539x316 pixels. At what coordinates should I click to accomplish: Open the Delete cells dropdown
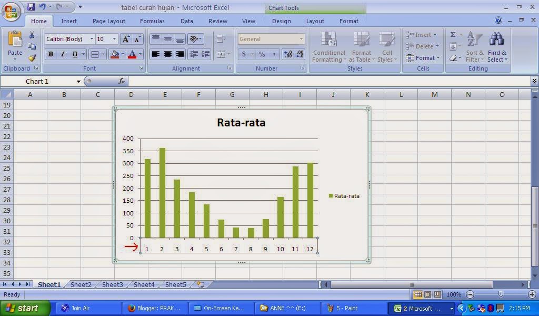pos(422,46)
